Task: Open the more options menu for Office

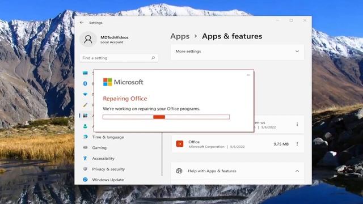Action: click(x=297, y=144)
